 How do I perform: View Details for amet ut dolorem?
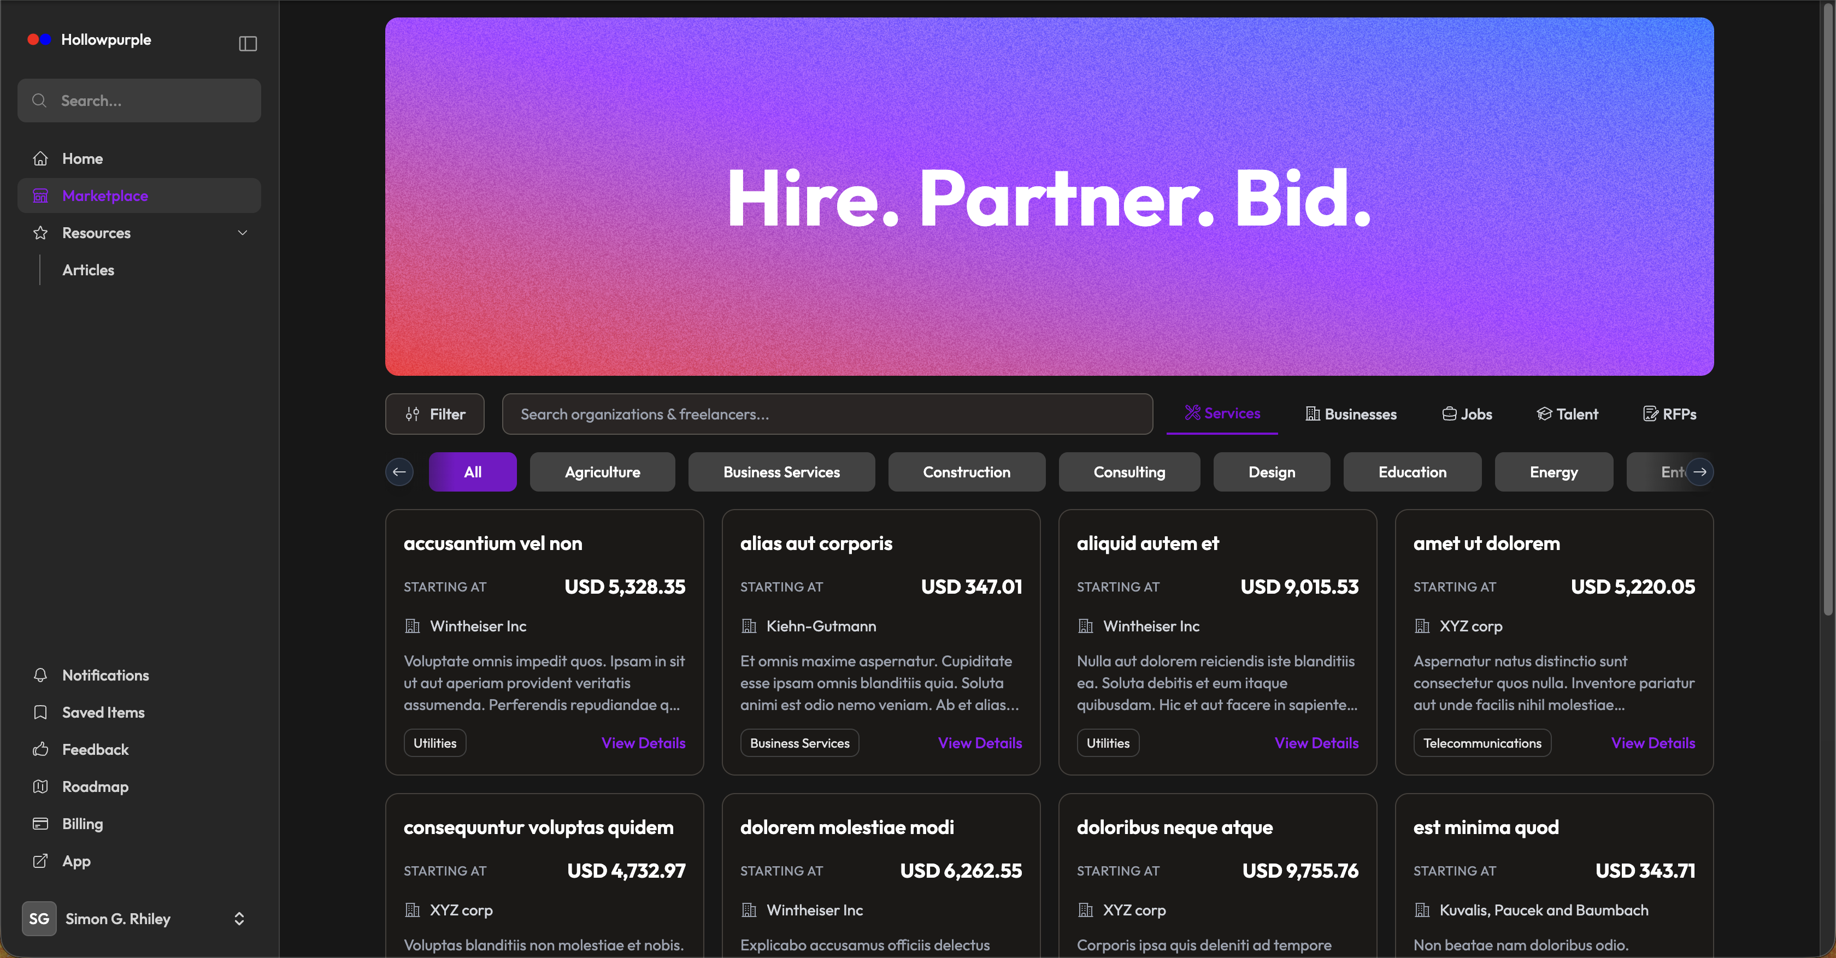tap(1653, 743)
